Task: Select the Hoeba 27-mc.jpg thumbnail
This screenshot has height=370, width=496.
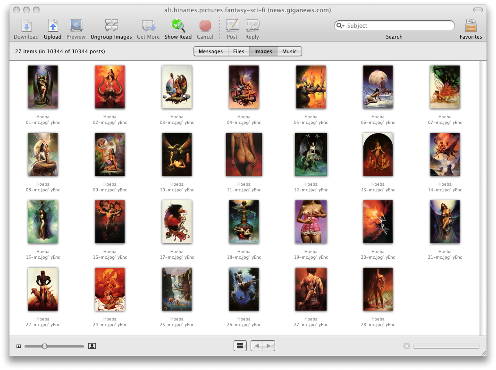Action: coord(311,289)
